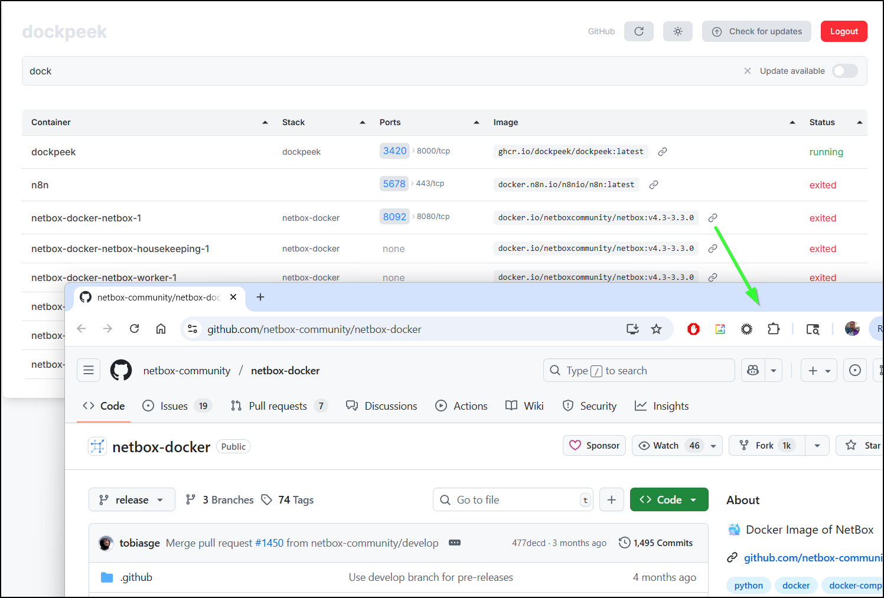Open the browser extensions puzzle menu
884x598 pixels.
pos(774,329)
